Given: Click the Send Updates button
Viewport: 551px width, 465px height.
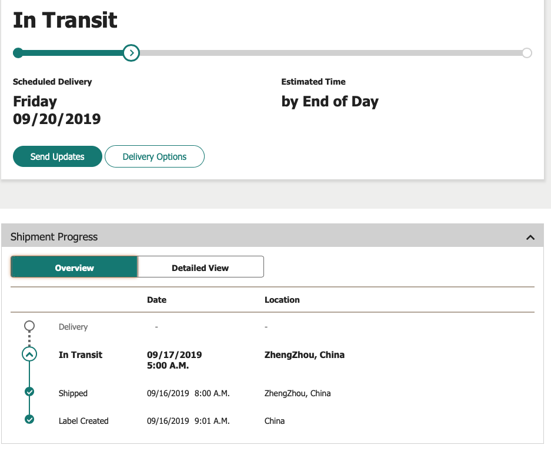Looking at the screenshot, I should (58, 156).
